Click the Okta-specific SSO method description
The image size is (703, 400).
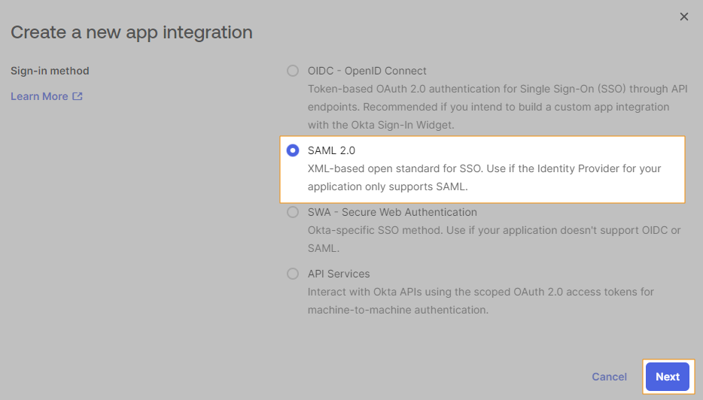click(x=494, y=239)
